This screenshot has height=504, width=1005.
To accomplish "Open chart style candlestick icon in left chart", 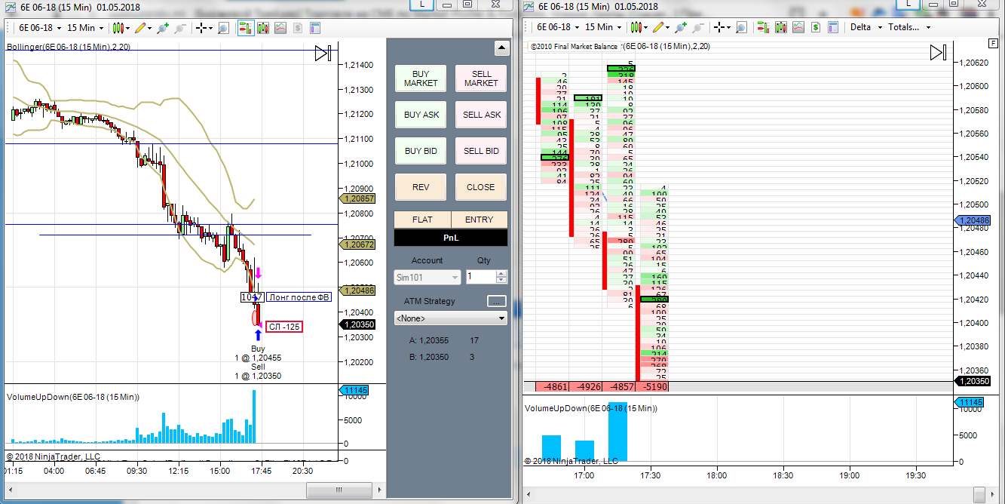I will (121, 28).
